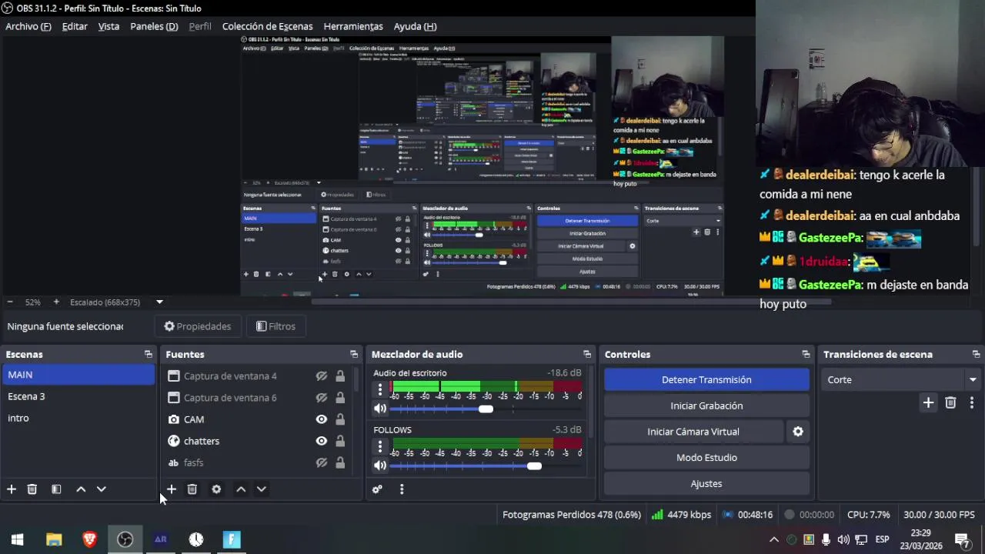Remove selected source trash icon in Fuentes
The height and width of the screenshot is (554, 985).
pyautogui.click(x=192, y=489)
